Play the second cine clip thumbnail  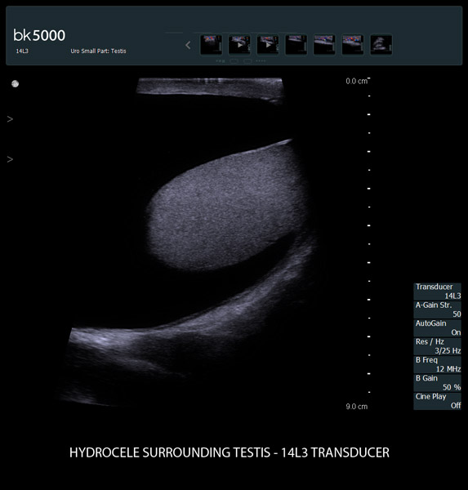click(239, 45)
